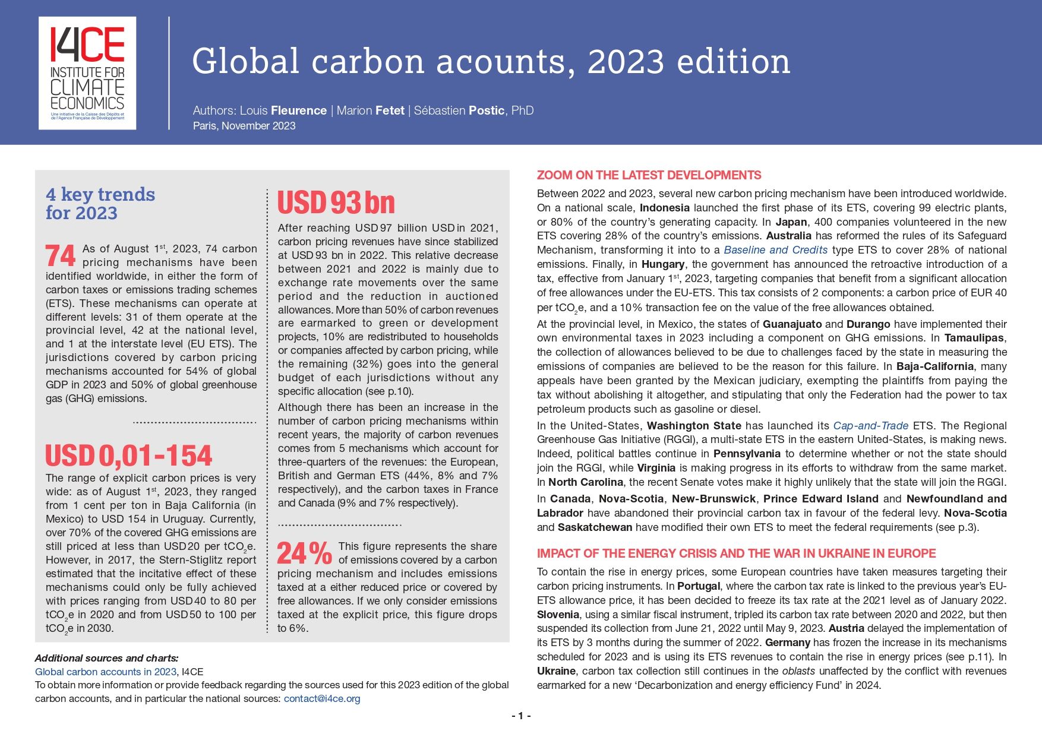
Task: Select the '4 key trends for 2023' heading
Action: tap(100, 203)
